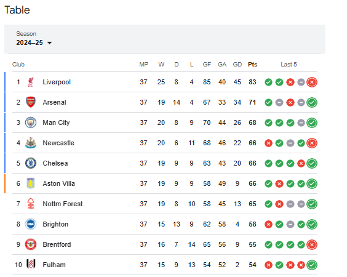Click the Man City club crest
The image size is (347, 277).
[x=31, y=122]
